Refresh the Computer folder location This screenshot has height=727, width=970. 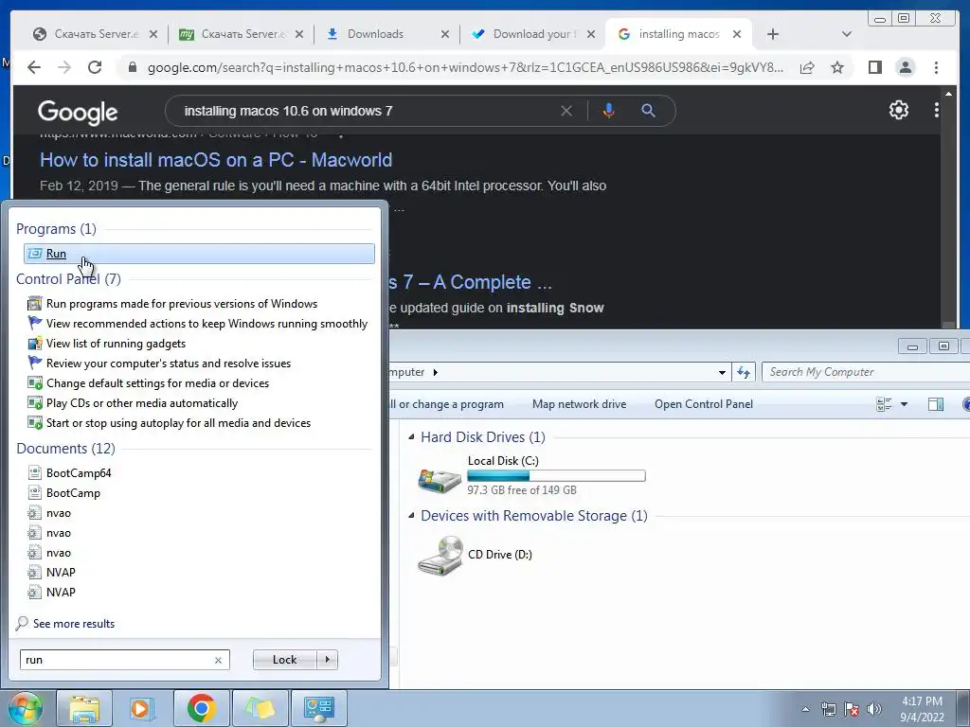pyautogui.click(x=743, y=372)
